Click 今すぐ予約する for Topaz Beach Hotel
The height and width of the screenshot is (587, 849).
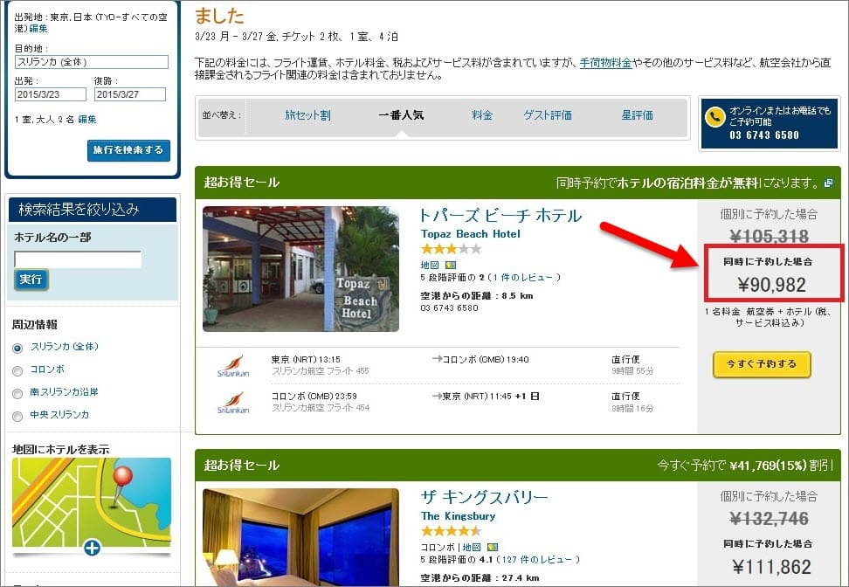pyautogui.click(x=762, y=364)
